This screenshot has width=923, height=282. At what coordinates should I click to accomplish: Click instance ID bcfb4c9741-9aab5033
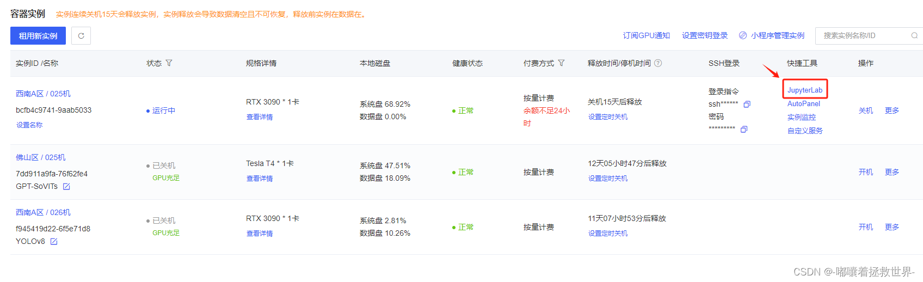(53, 110)
